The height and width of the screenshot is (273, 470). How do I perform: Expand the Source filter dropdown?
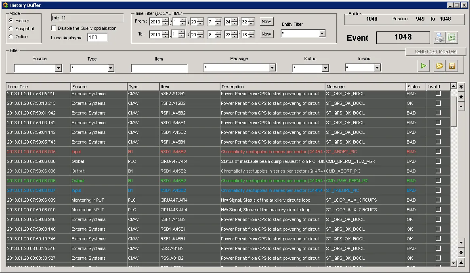pos(58,69)
